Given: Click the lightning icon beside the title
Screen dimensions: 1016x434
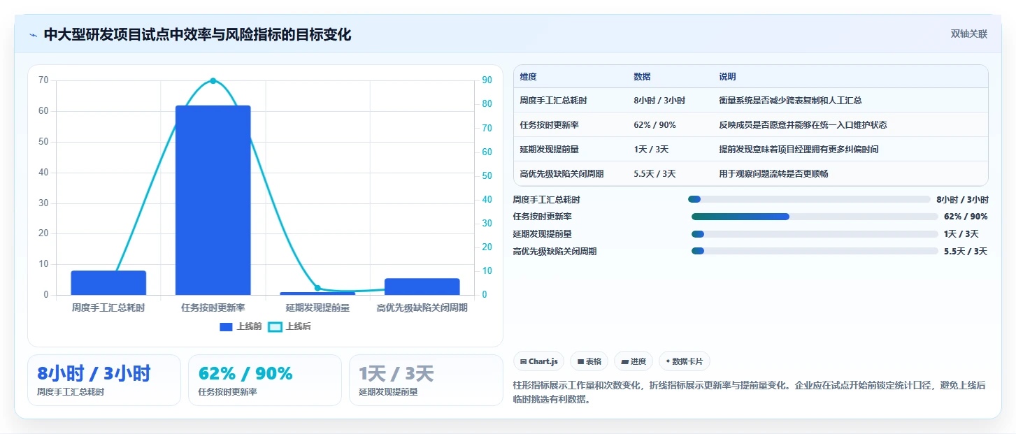Looking at the screenshot, I should click(33, 35).
